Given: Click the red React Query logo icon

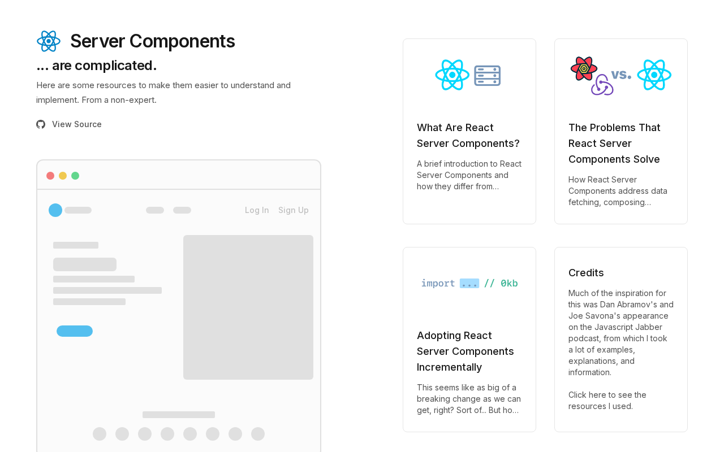Looking at the screenshot, I should pyautogui.click(x=584, y=68).
